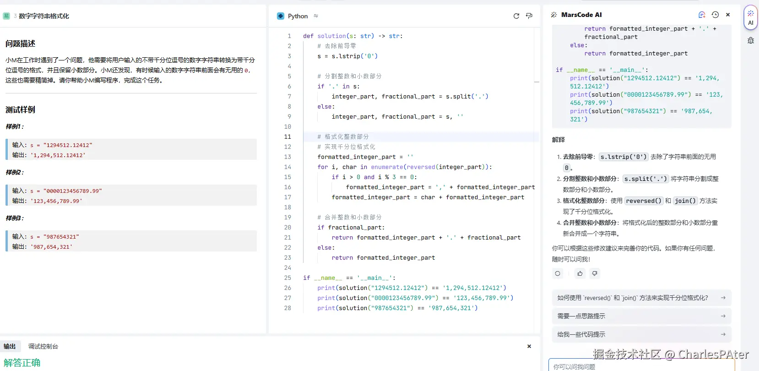Image resolution: width=759 pixels, height=371 pixels.
Task: Switch to the 输出 tab
Action: tap(10, 346)
